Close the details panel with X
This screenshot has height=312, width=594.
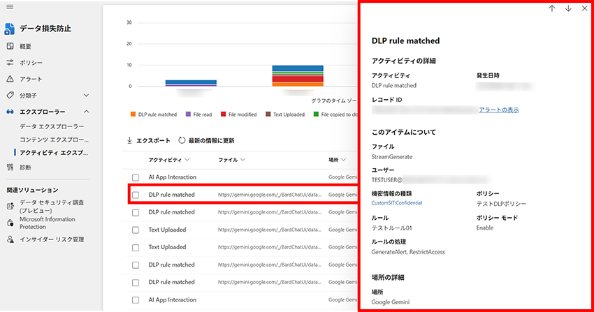pos(584,8)
